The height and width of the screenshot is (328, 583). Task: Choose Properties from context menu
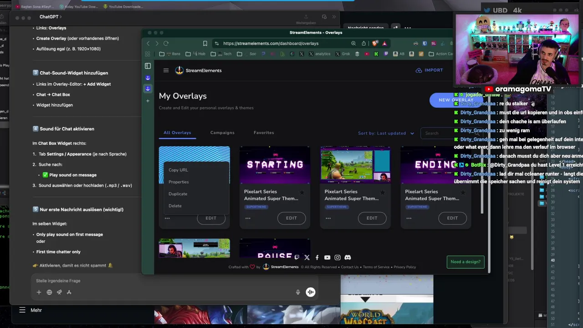coord(179,182)
